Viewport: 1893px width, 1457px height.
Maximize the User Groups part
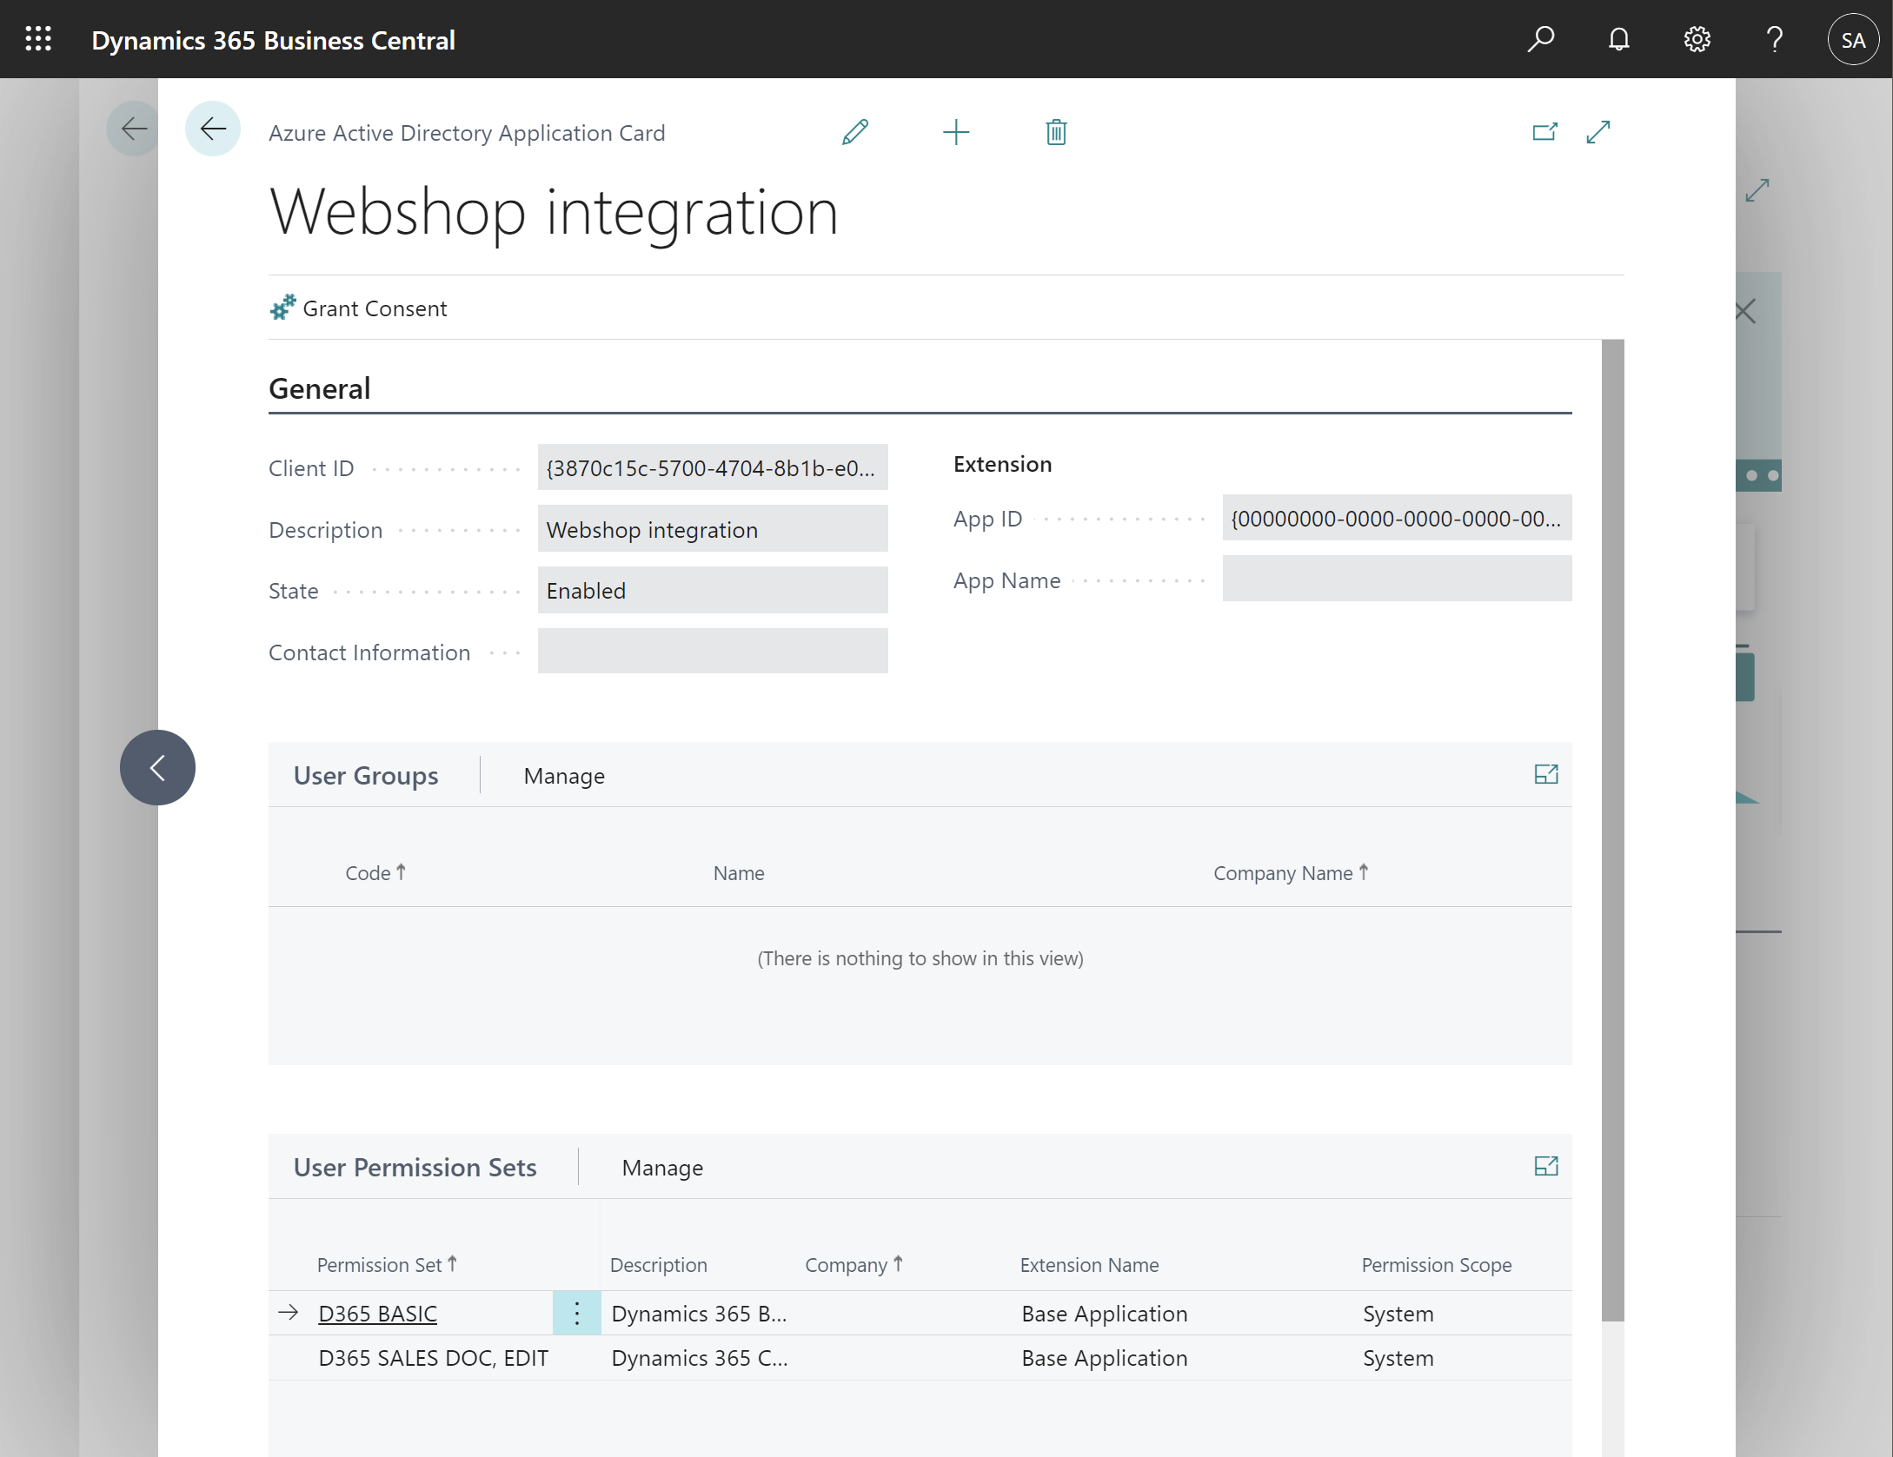(x=1546, y=774)
